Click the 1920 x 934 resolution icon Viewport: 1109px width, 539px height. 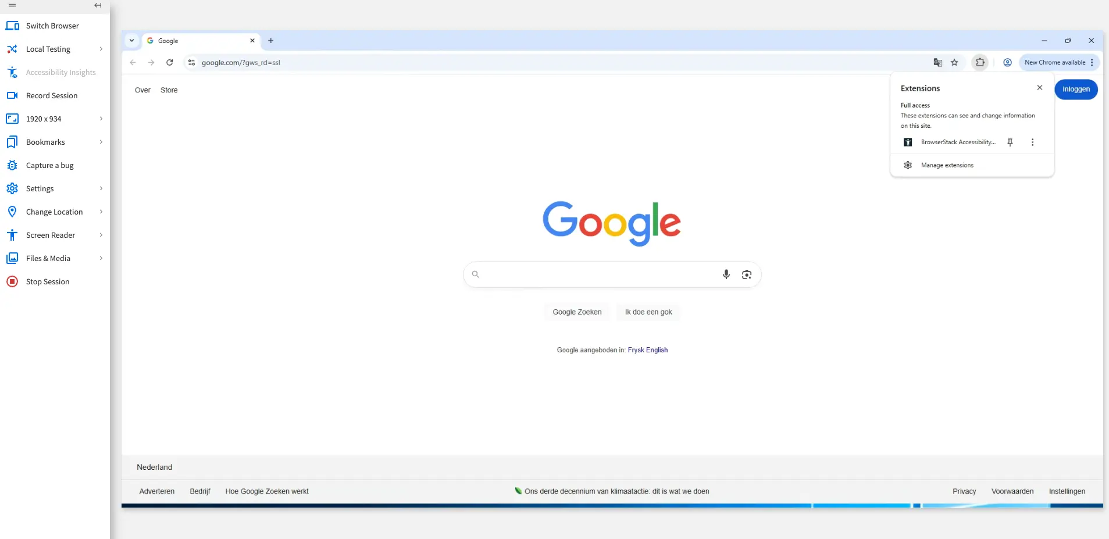coord(12,119)
